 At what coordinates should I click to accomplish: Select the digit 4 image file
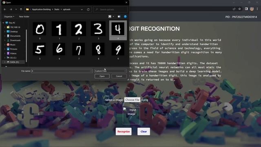(x=118, y=30)
